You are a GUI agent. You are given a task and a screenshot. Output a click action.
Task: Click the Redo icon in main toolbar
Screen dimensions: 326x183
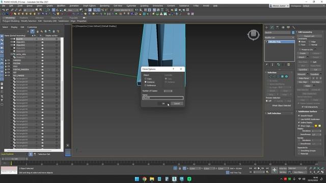coord(7,10)
